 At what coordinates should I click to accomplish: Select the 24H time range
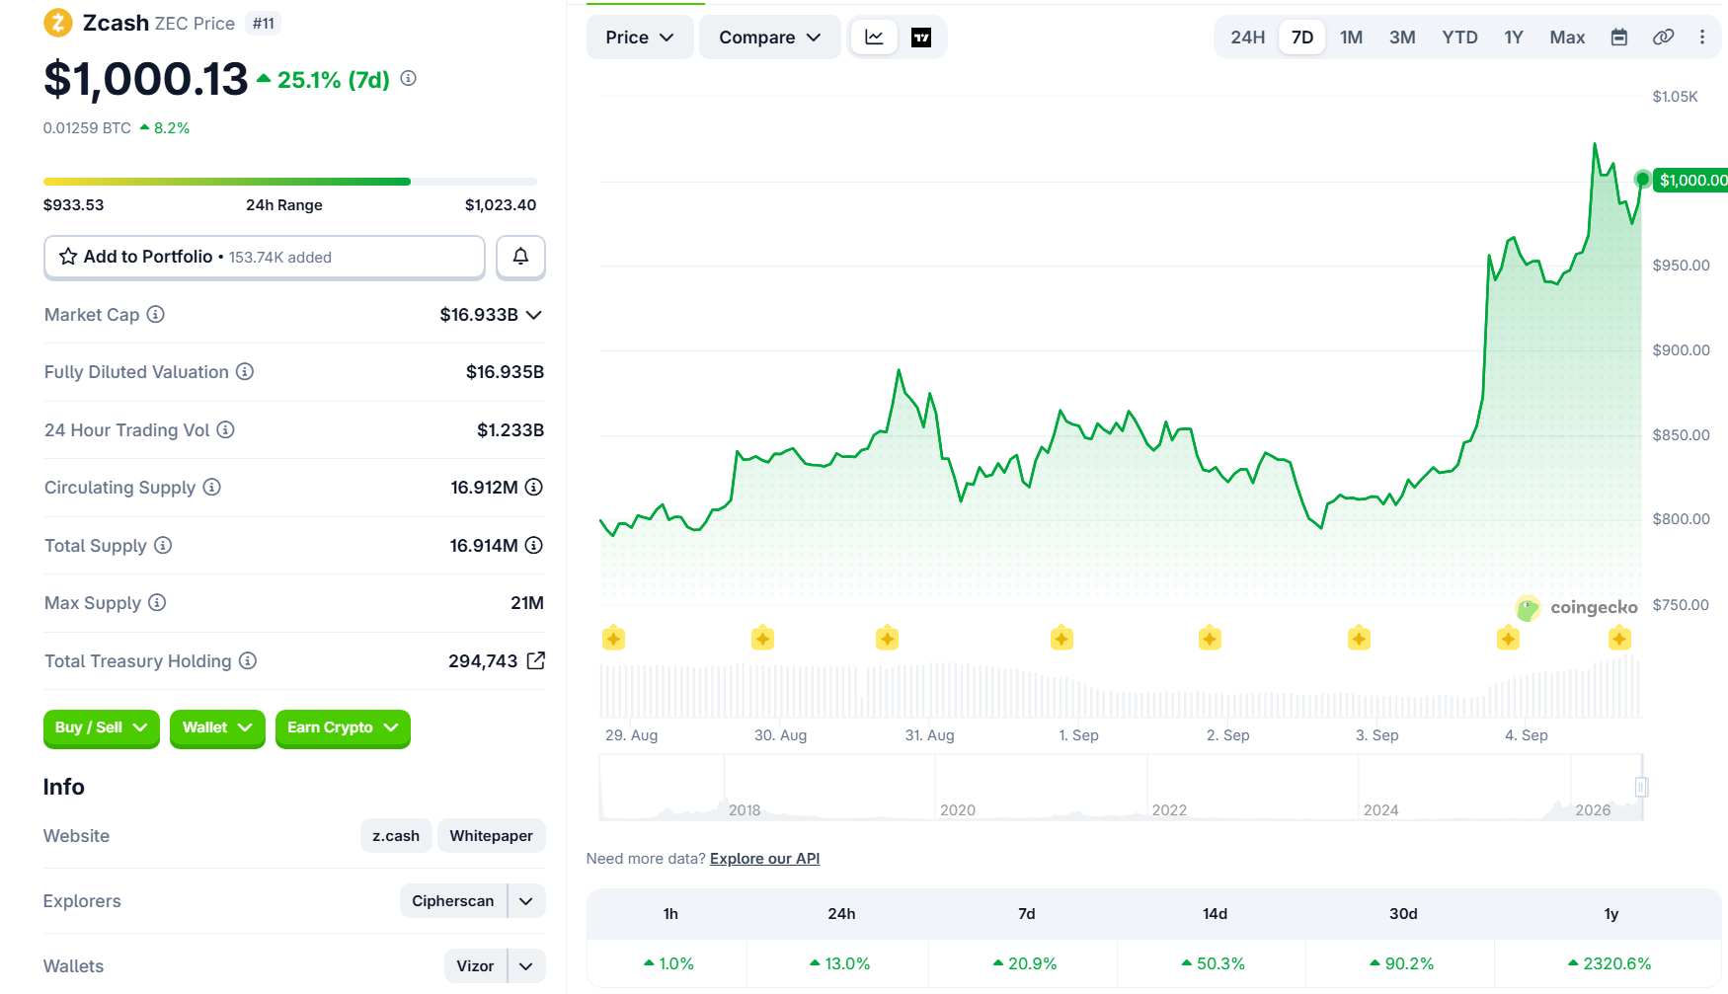(1248, 38)
